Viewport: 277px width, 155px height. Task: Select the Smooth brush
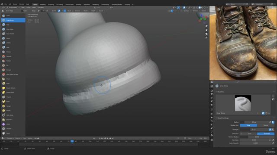(x=13, y=56)
